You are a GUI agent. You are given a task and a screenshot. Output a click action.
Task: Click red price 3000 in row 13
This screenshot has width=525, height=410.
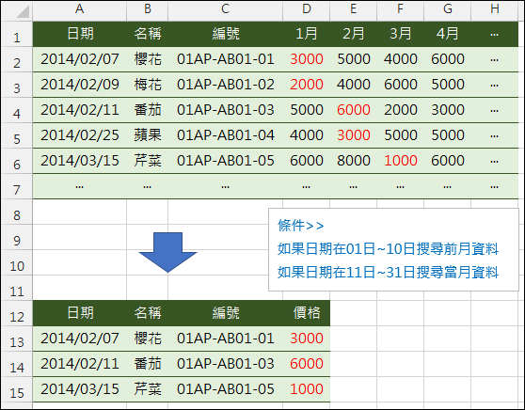pyautogui.click(x=307, y=339)
